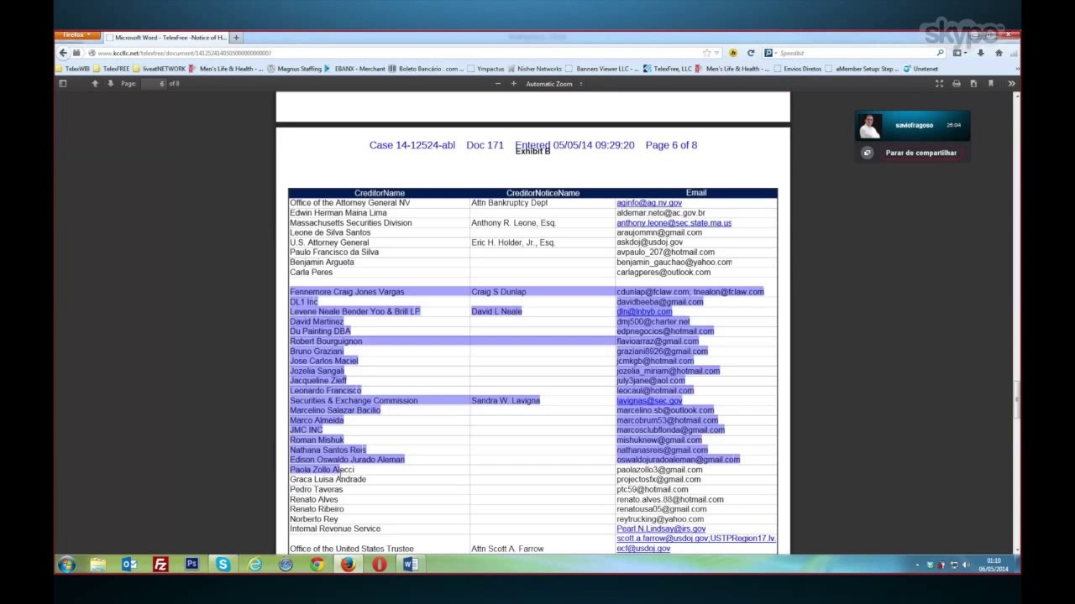1075x604 pixels.
Task: Open the EBANX - Merchant bookmark
Action: point(355,69)
